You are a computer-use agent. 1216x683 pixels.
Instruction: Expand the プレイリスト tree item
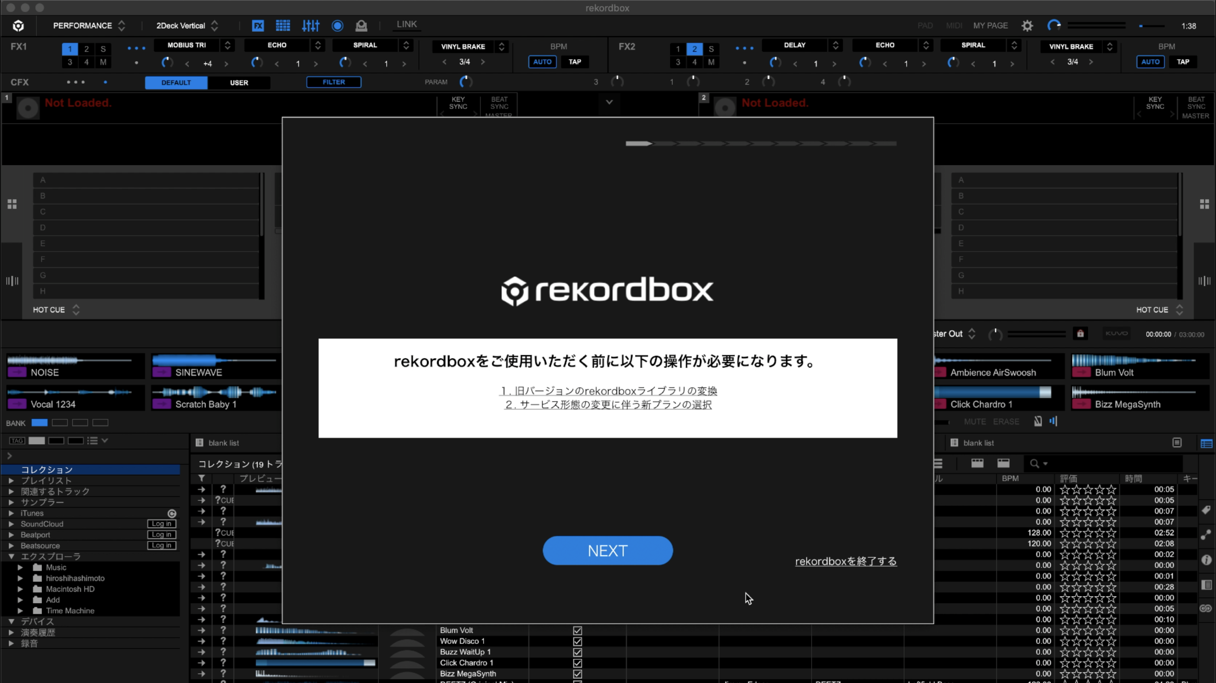[11, 480]
